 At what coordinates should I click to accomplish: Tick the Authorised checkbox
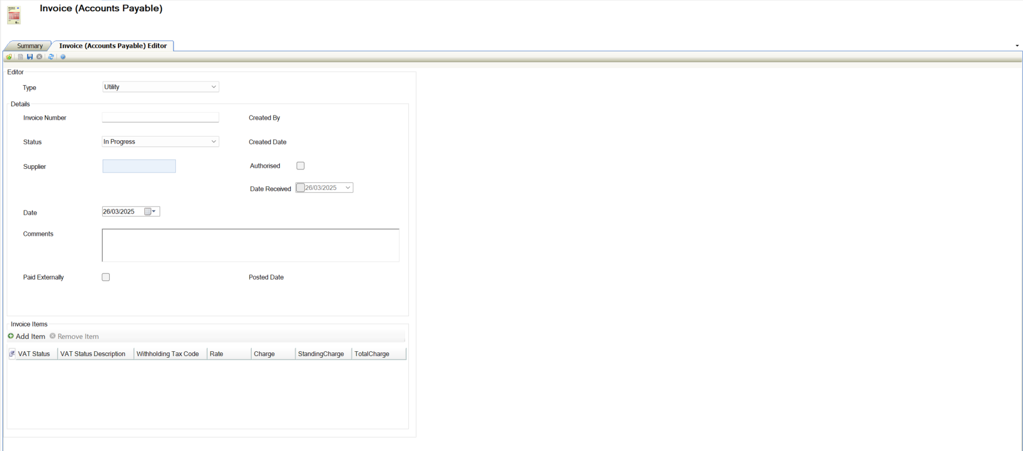[300, 166]
